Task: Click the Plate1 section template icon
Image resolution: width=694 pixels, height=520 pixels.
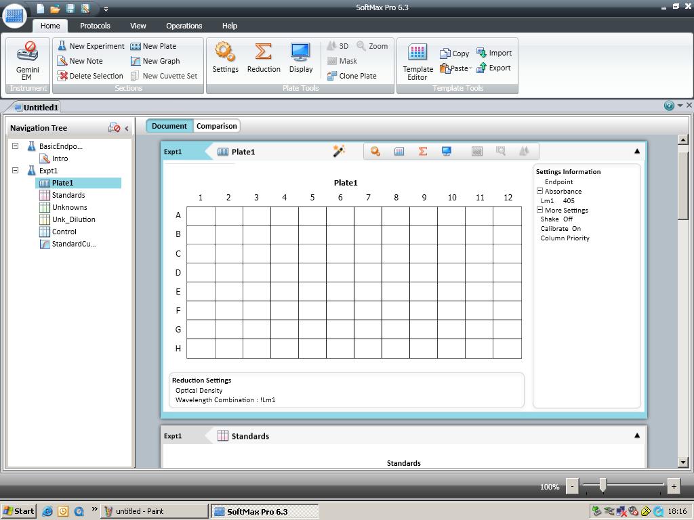Action: pos(399,151)
